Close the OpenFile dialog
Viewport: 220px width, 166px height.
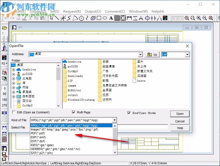click(x=188, y=46)
